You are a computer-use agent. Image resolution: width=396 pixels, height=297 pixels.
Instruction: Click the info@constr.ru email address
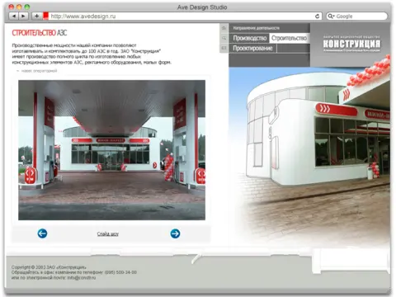coord(82,278)
